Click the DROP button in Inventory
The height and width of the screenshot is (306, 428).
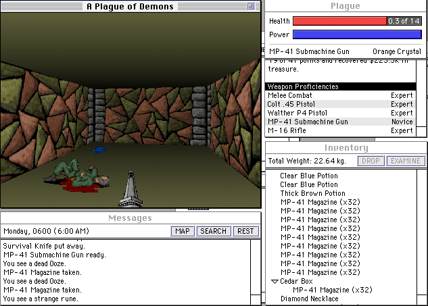click(x=371, y=161)
